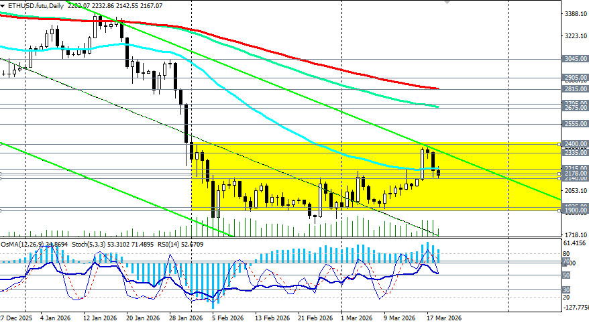Click the 2335.00 level price label
The width and height of the screenshot is (589, 325).
pyautogui.click(x=576, y=153)
